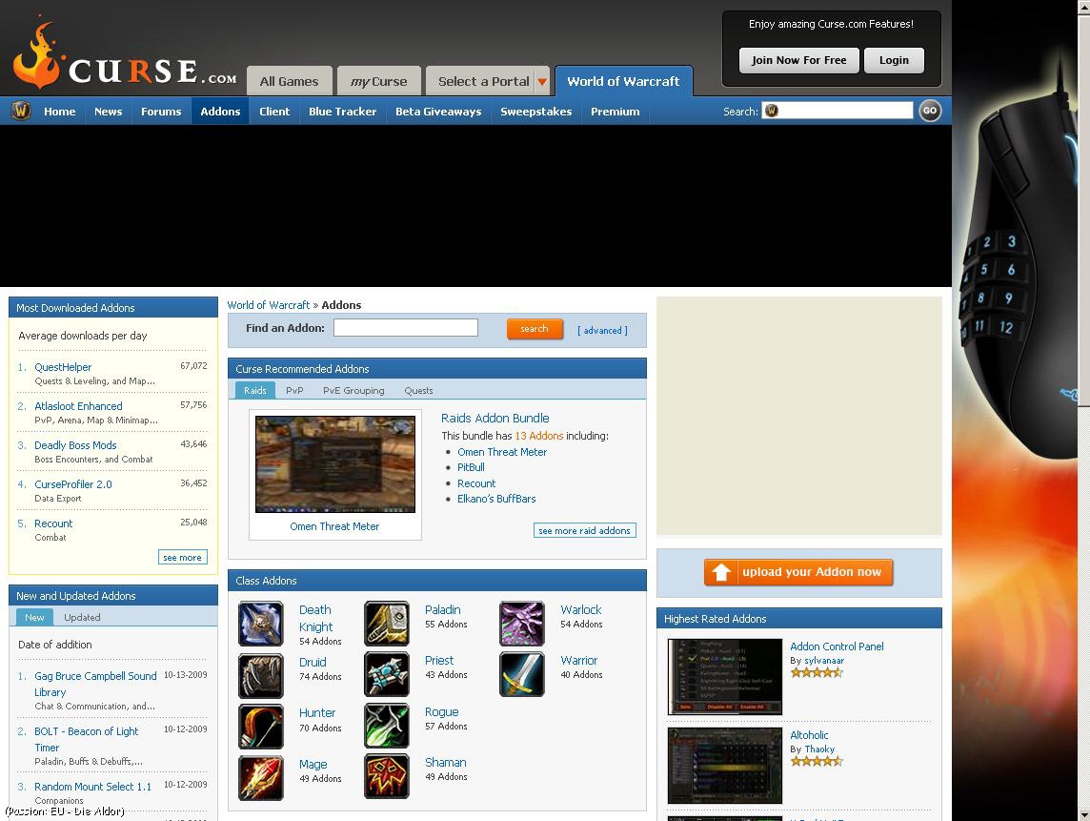Open the my Curse tab
This screenshot has height=821, width=1090.
[x=379, y=81]
